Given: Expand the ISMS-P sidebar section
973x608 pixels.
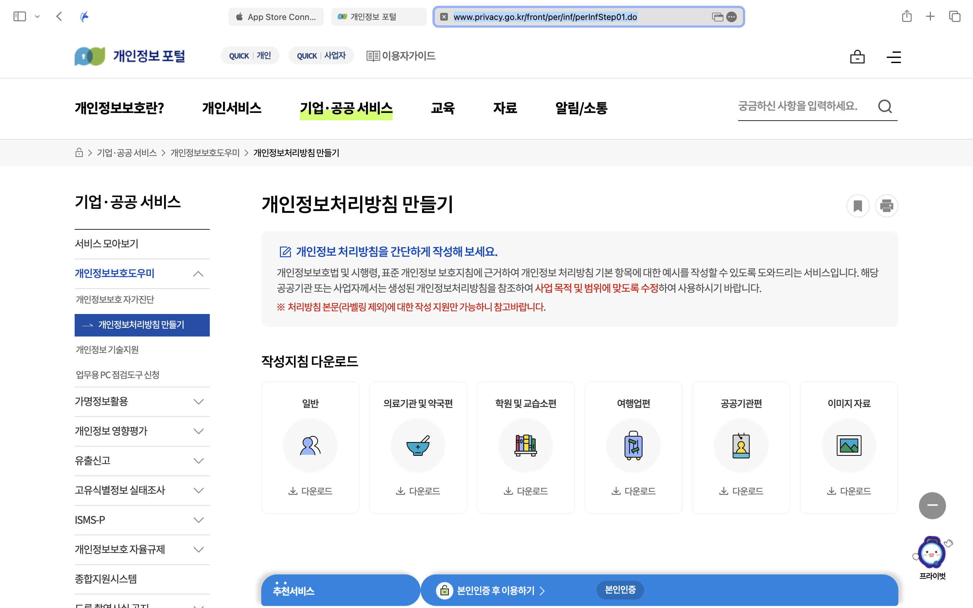Looking at the screenshot, I should (x=198, y=520).
